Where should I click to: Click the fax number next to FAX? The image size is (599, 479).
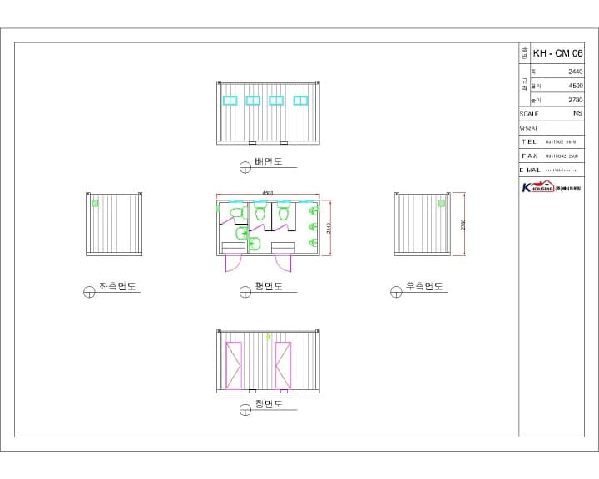[562, 156]
